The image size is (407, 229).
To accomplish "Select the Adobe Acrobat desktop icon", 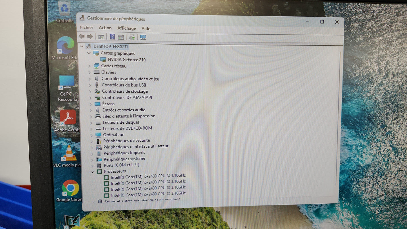I will click(x=68, y=118).
